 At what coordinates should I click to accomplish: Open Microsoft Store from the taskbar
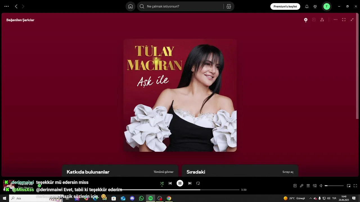pos(114,198)
